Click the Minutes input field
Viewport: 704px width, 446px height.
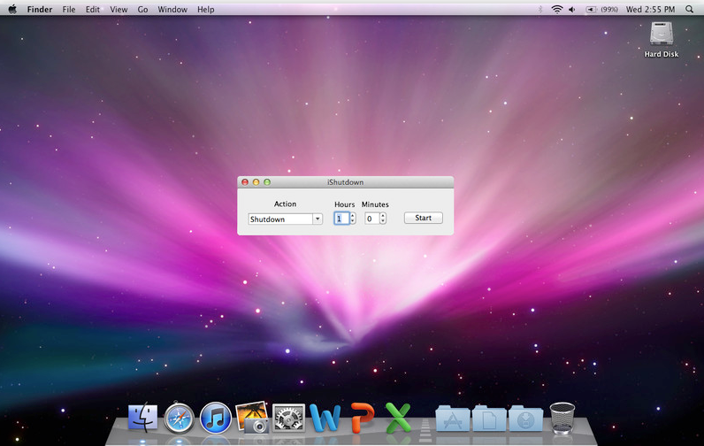[371, 219]
